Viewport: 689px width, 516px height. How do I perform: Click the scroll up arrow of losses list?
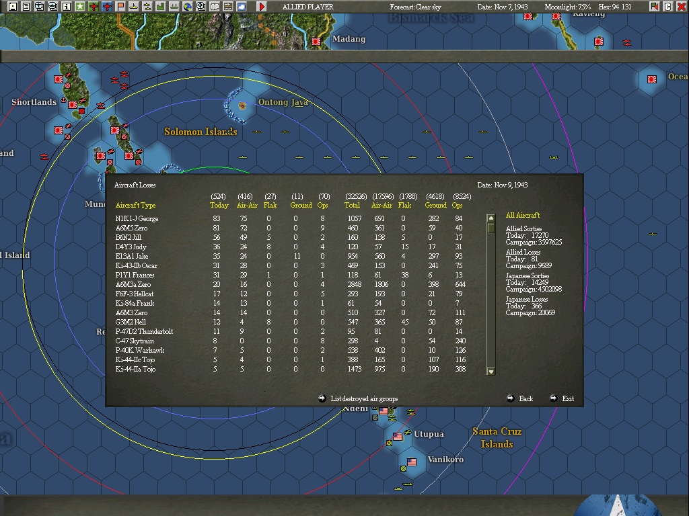(x=491, y=218)
